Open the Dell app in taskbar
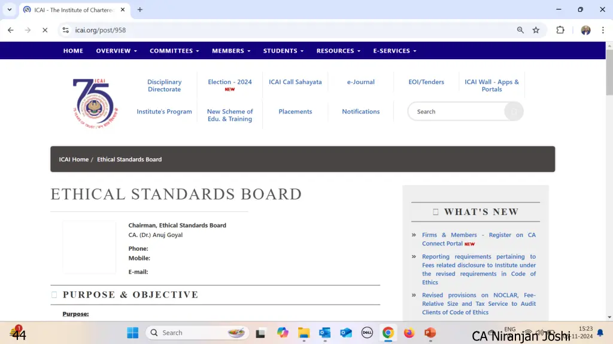 click(367, 333)
